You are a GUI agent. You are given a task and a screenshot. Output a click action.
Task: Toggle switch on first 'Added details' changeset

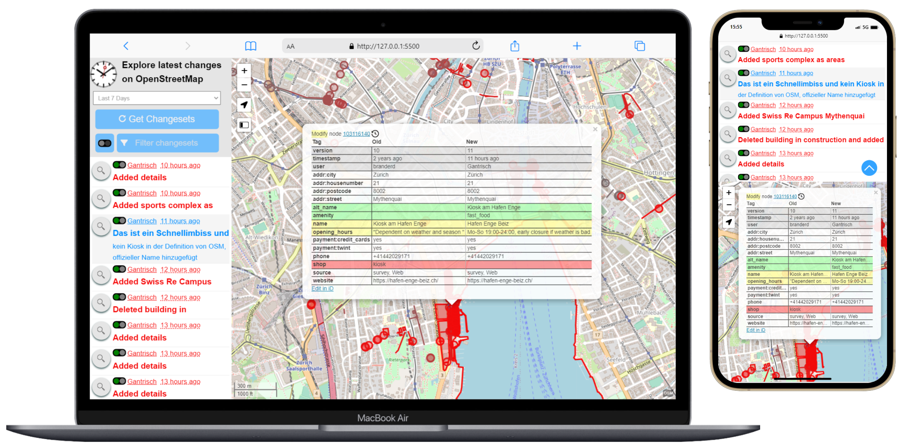coord(119,165)
